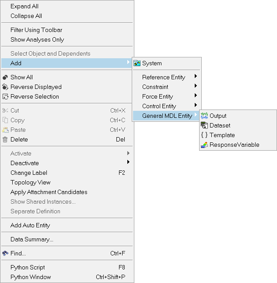
Task: Select Filter Using Toolbar option
Action: 36,30
